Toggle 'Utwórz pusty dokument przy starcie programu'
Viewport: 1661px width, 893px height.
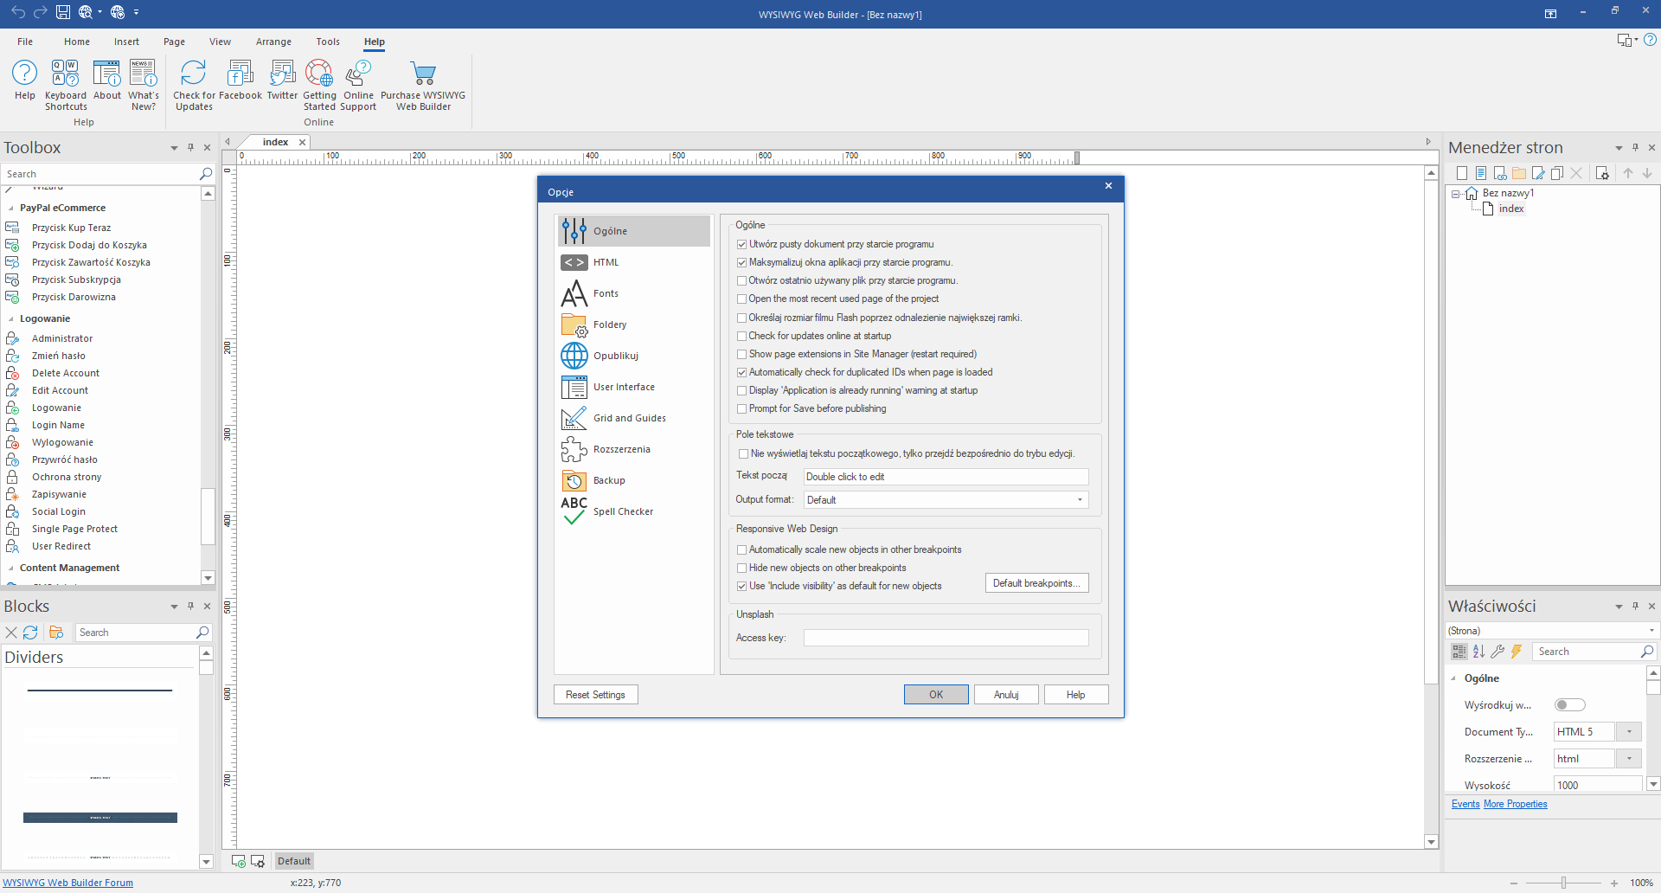point(741,245)
